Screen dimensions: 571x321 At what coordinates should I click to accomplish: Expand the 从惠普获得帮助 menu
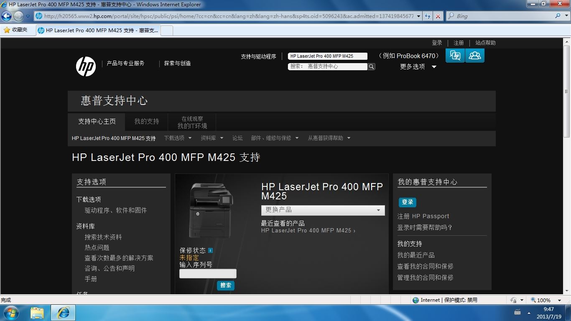click(329, 138)
